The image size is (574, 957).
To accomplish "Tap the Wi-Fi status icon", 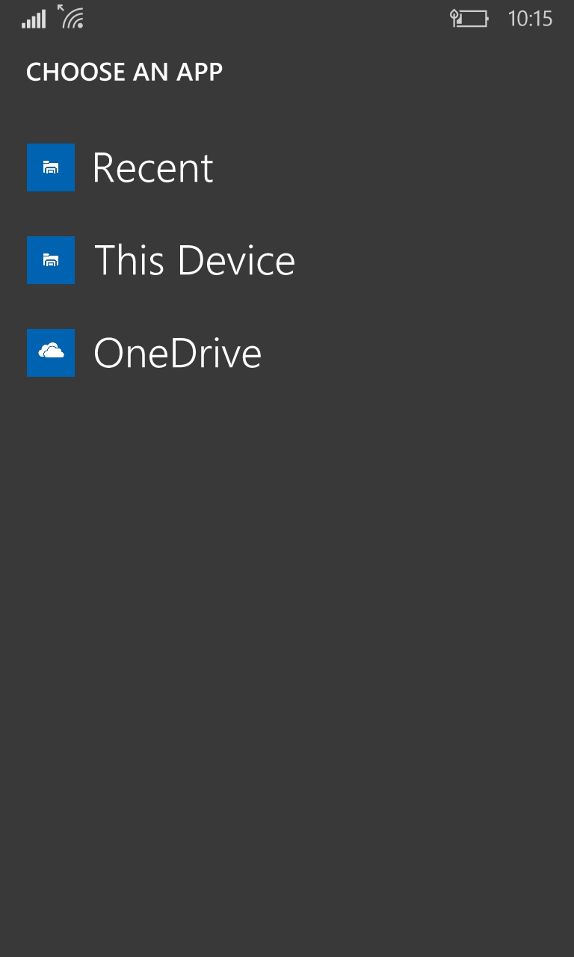I will point(71,19).
